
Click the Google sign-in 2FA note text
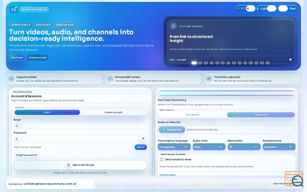pos(80,173)
